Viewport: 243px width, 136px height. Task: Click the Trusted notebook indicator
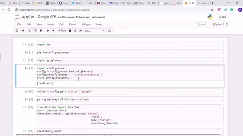click(202, 24)
